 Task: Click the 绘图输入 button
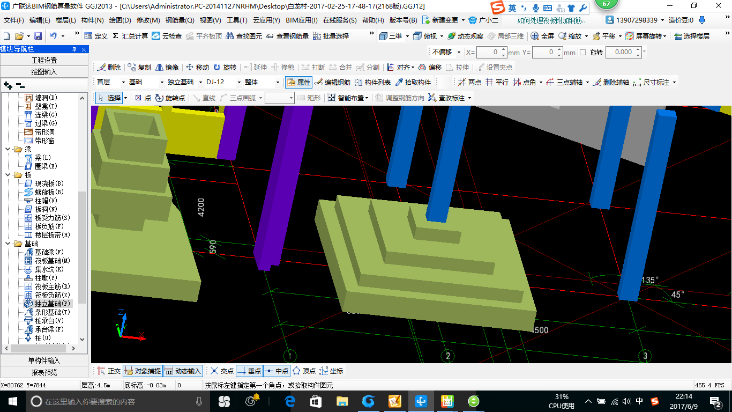click(x=44, y=71)
